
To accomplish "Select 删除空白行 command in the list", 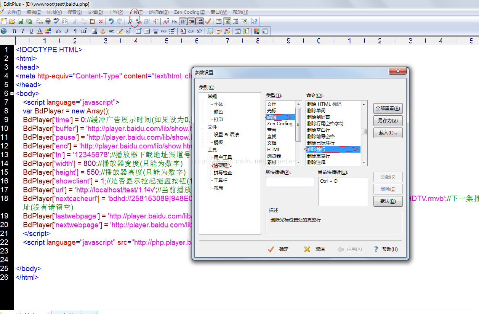I will (x=333, y=130).
